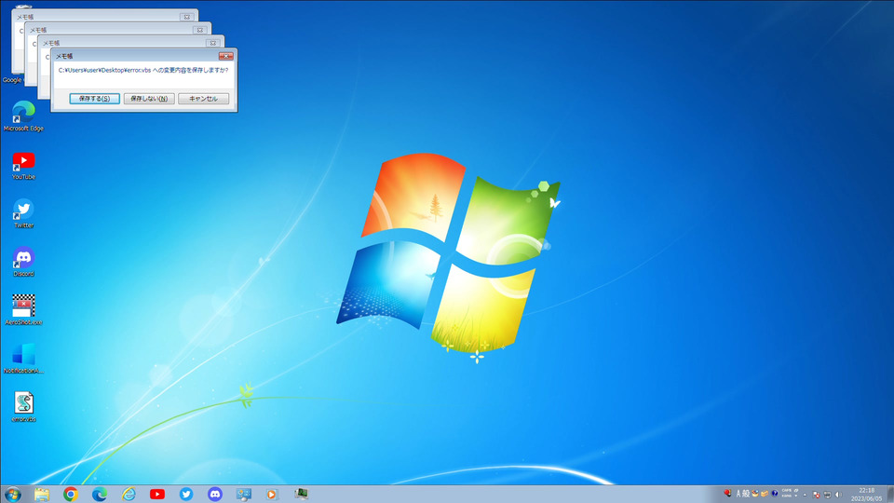The image size is (894, 503).
Task: Select the error.vbs script file icon
Action: click(23, 407)
